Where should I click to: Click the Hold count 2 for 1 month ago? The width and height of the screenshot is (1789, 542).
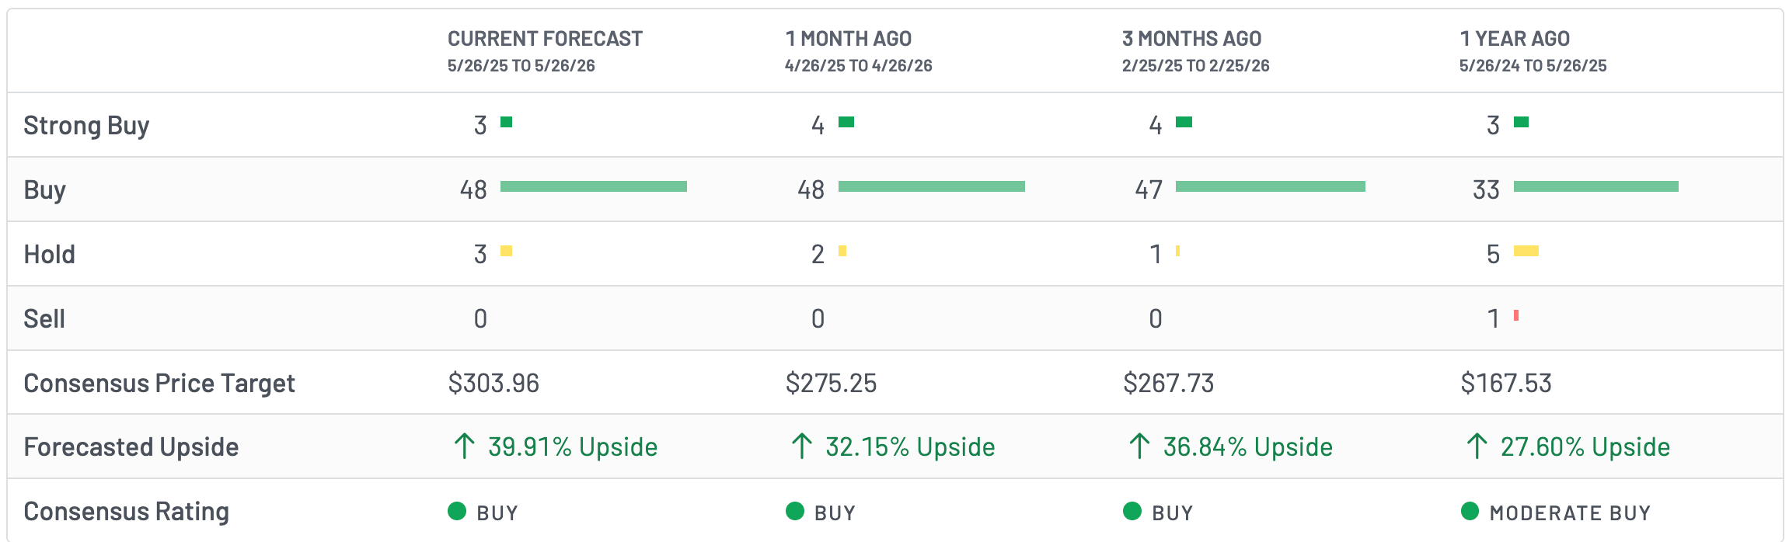coord(818,254)
